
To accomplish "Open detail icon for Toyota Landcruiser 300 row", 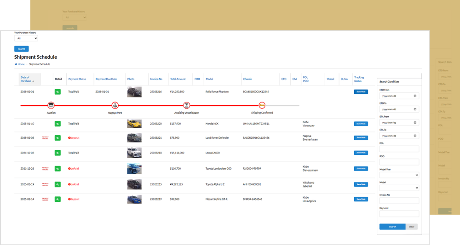I will tap(57, 169).
